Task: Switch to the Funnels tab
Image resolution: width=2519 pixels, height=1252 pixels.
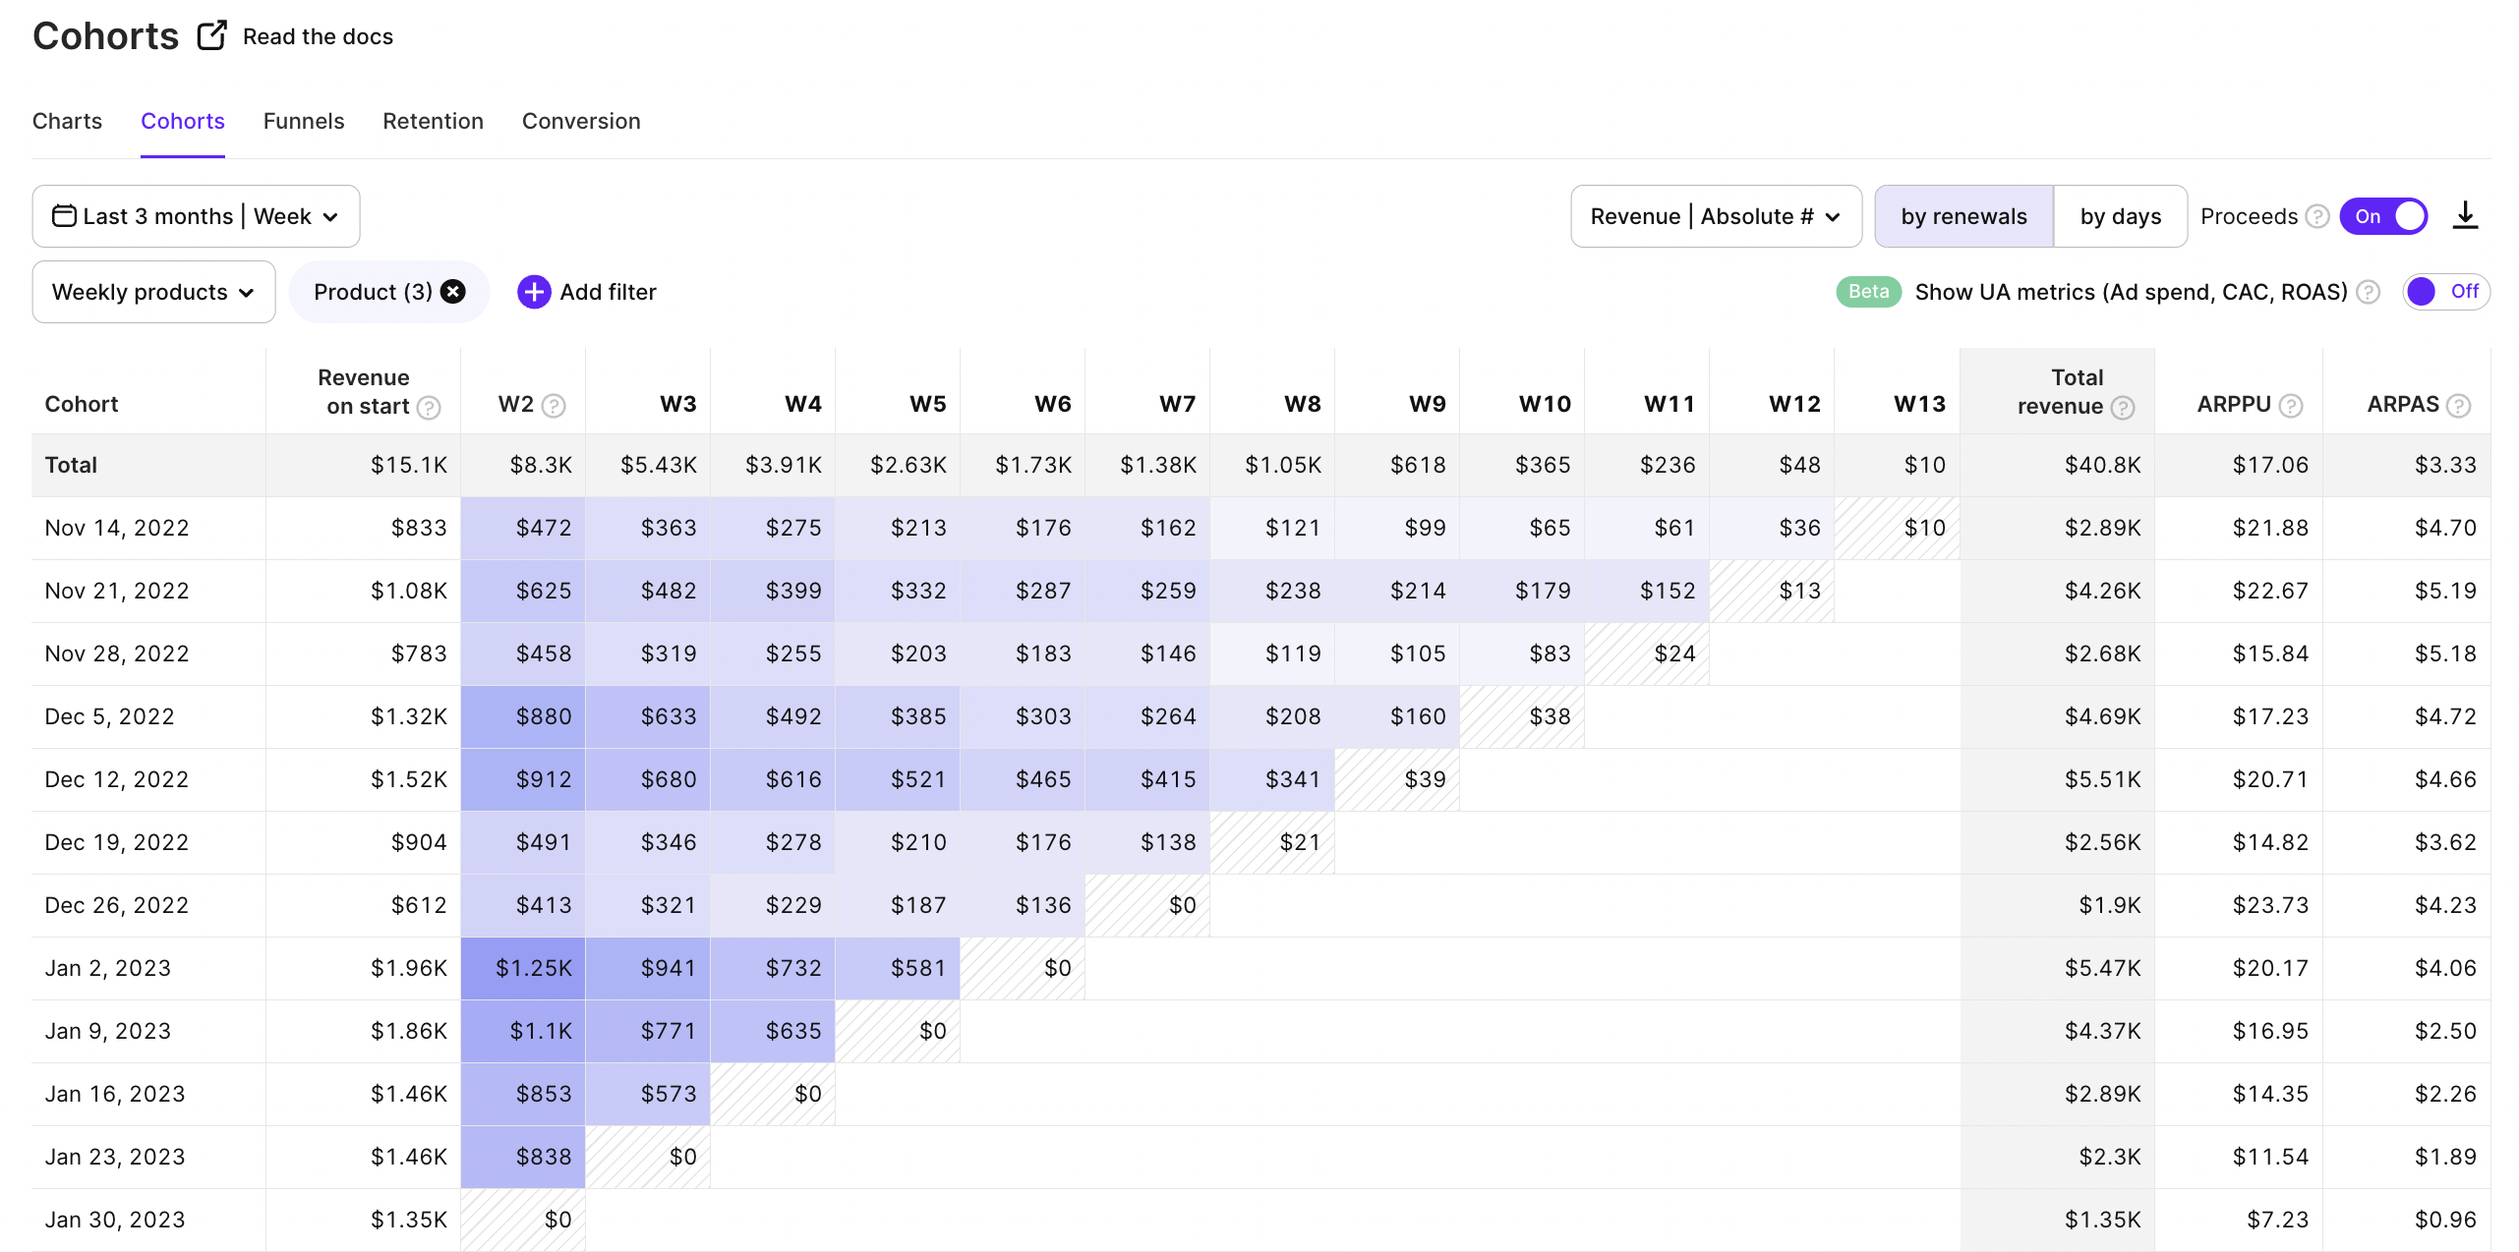Action: tap(304, 121)
